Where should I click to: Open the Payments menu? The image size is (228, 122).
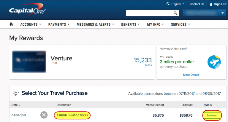(59, 24)
